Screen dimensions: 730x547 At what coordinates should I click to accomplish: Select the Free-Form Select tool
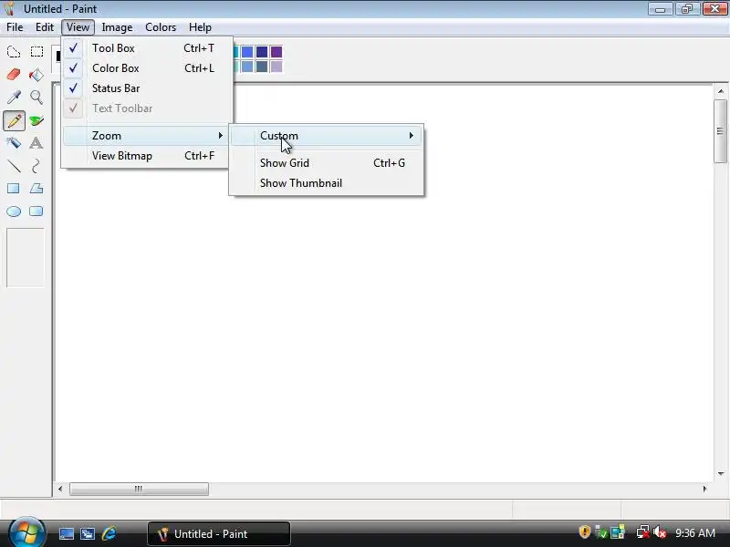tap(14, 52)
